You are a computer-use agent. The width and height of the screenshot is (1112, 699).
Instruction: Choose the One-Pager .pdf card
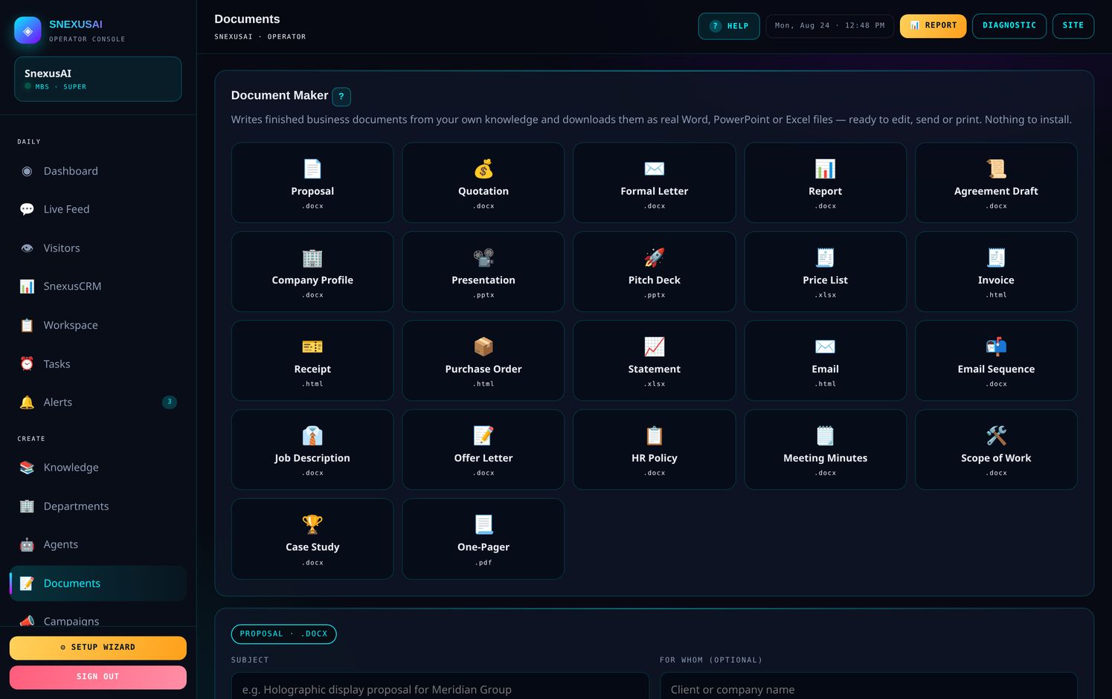click(x=483, y=538)
